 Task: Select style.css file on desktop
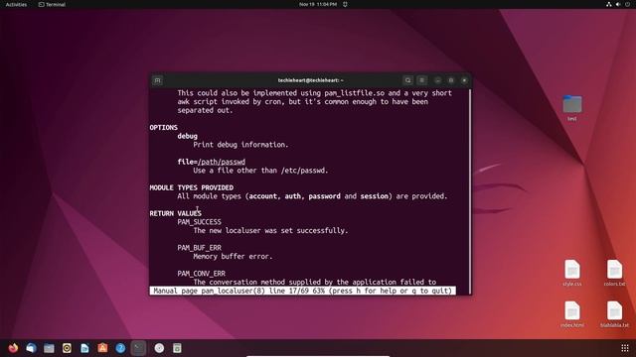pyautogui.click(x=572, y=273)
